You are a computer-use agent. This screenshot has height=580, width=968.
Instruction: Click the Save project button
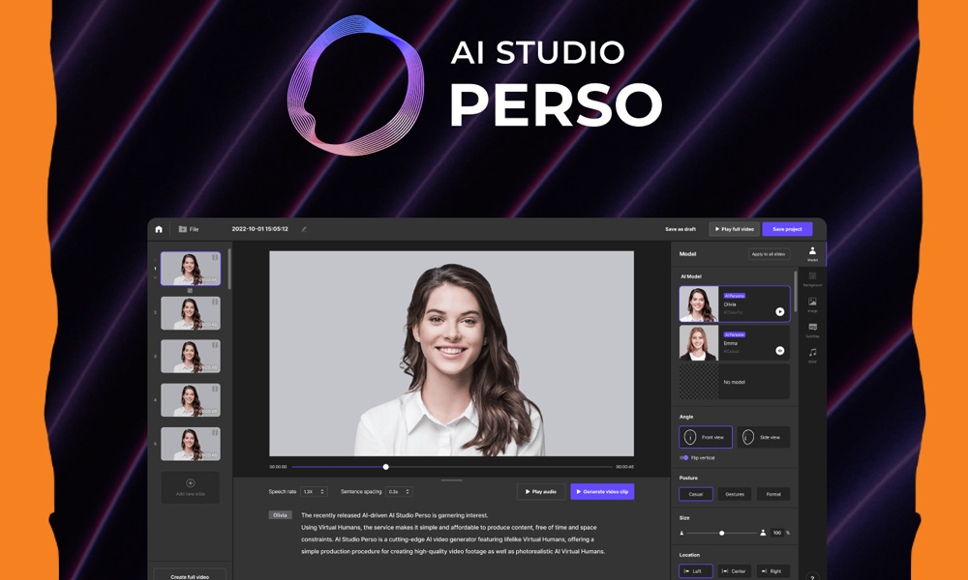pyautogui.click(x=787, y=229)
